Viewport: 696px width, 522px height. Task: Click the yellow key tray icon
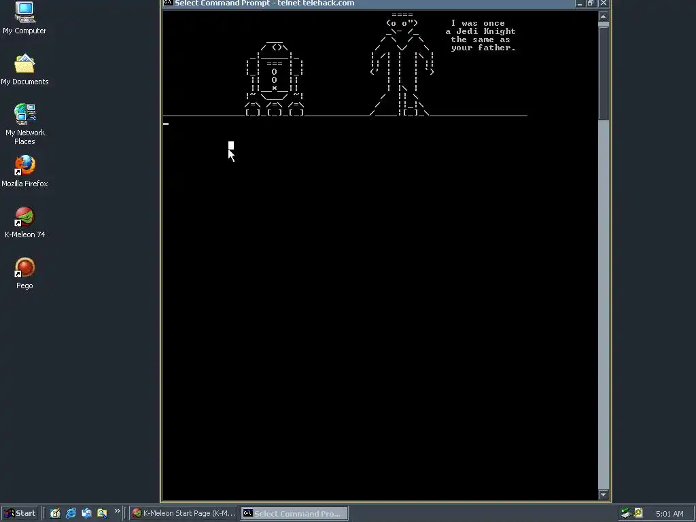638,513
